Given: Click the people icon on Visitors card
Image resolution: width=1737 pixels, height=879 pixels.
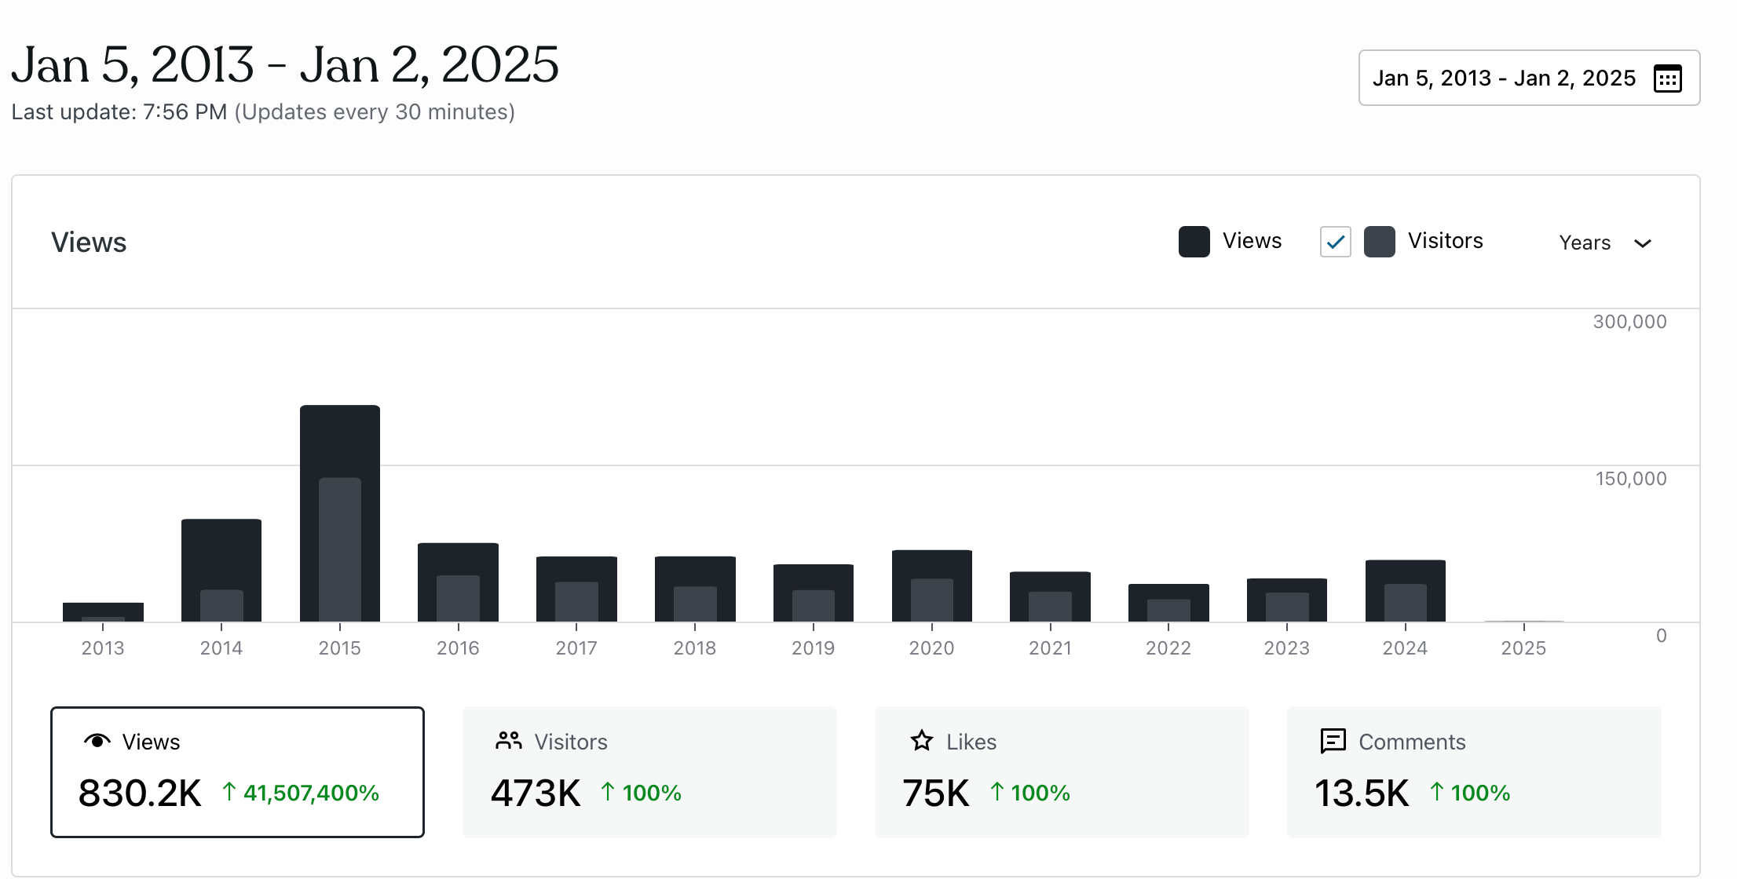Looking at the screenshot, I should tap(509, 741).
